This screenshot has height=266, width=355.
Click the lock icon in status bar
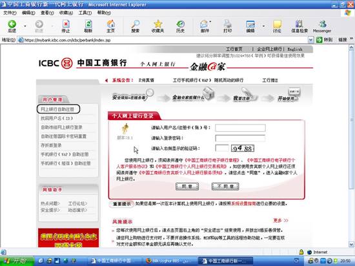coord(301,252)
